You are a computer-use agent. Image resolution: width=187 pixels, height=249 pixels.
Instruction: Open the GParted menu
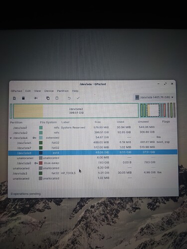coord(16,91)
